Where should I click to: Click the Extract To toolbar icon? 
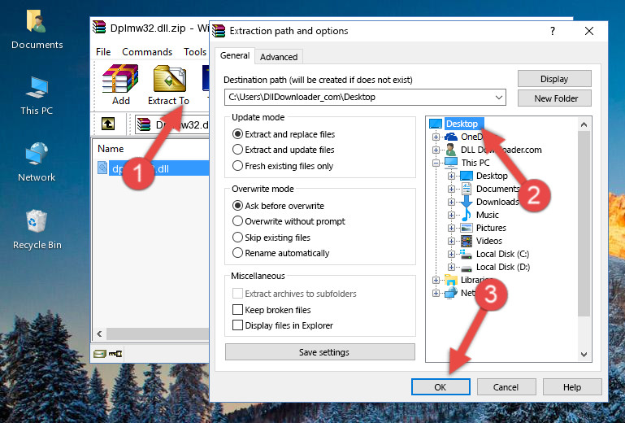point(168,85)
